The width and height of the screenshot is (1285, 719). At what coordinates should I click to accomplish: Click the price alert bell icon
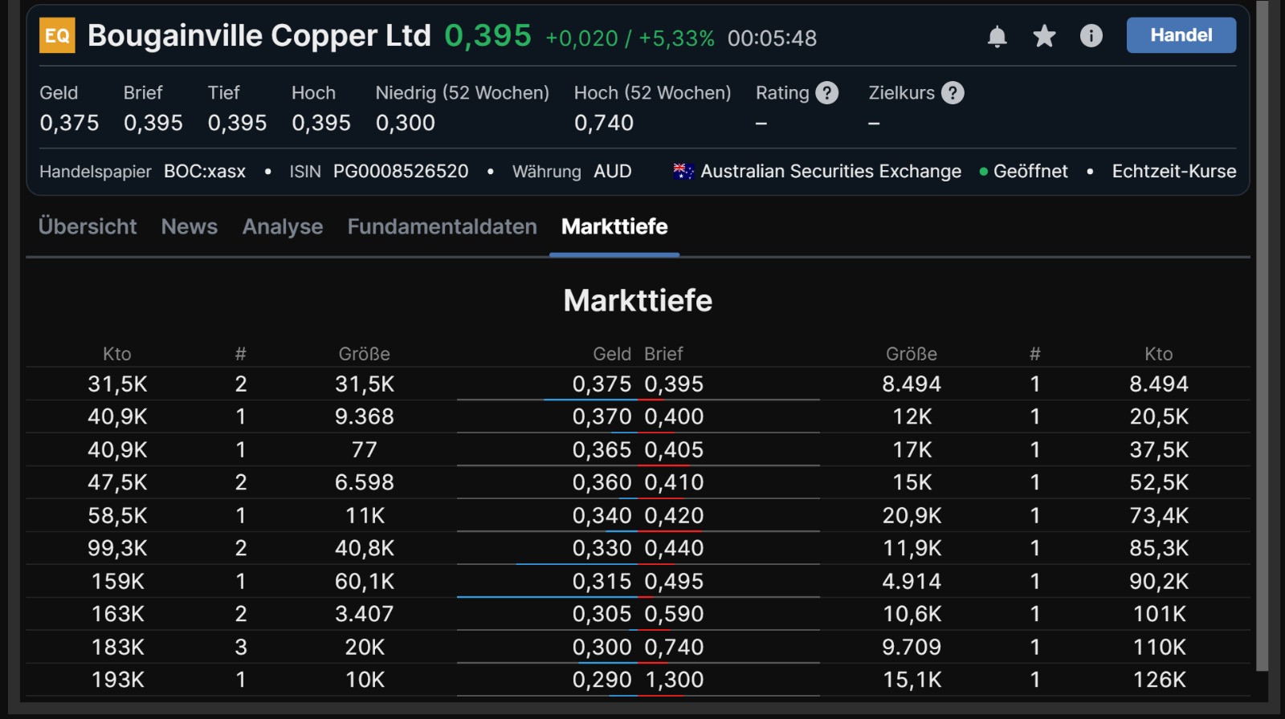pos(997,36)
